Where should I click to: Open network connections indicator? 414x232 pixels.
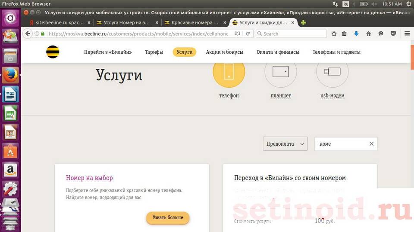pos(336,4)
